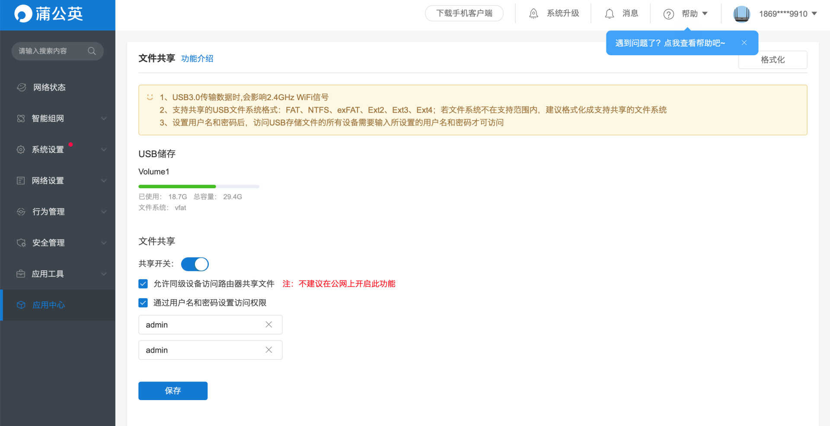830x426 pixels.
Task: Open the account dropdown 1869****9910
Action: [787, 14]
